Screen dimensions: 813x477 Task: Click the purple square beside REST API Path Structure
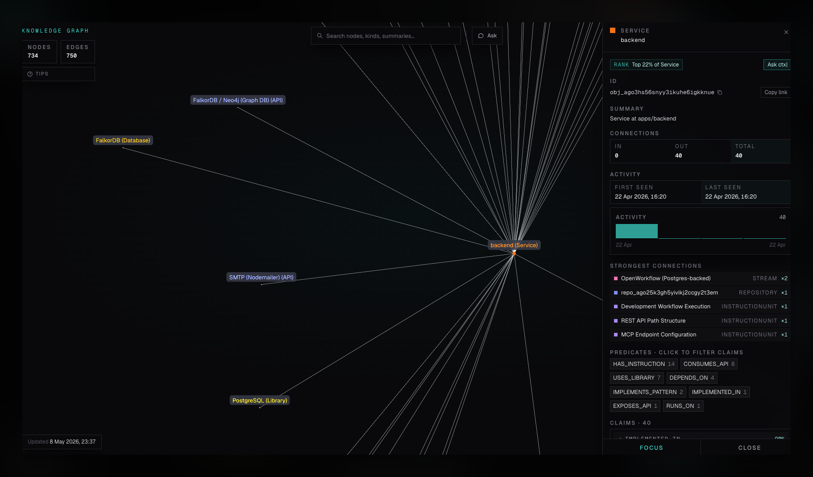[616, 321]
